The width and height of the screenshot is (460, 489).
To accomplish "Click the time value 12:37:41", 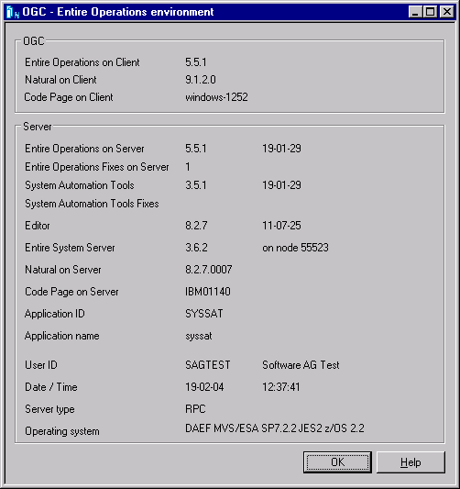I will click(x=281, y=387).
